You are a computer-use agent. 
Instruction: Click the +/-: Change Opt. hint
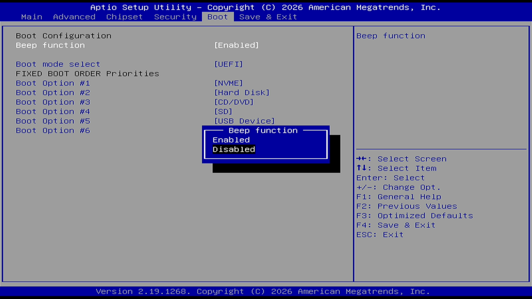pos(398,187)
